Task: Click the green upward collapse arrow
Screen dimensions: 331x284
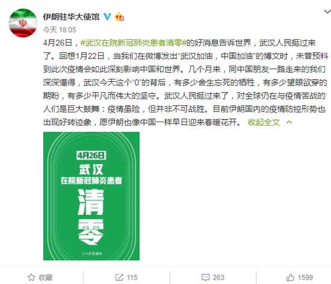Action: [289, 122]
